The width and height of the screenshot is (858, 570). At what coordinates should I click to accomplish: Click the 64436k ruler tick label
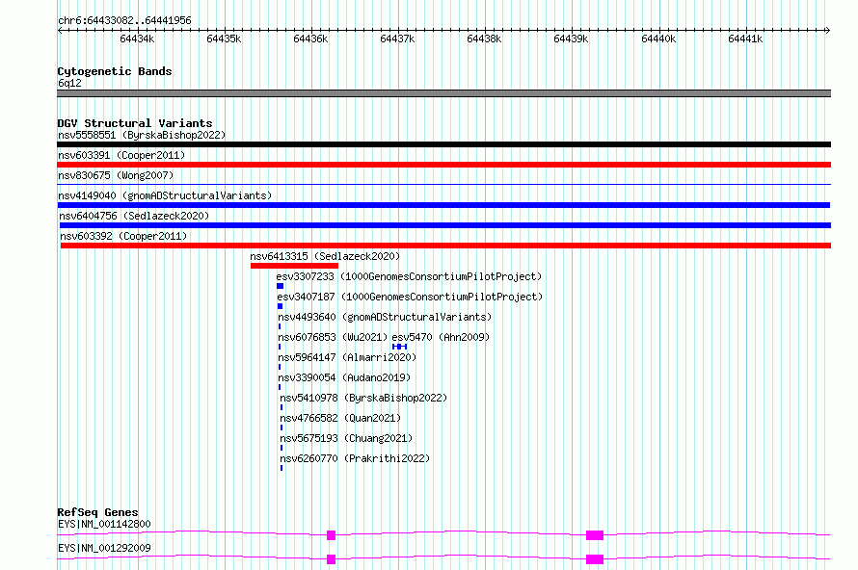[310, 39]
